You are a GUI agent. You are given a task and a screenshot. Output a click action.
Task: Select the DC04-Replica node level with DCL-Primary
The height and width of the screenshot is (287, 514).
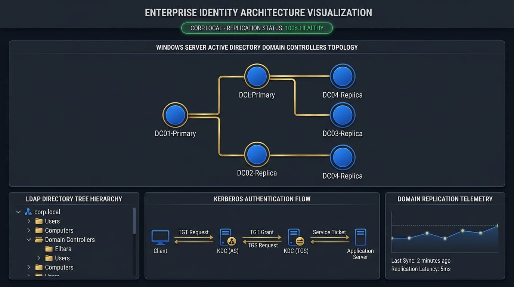click(343, 76)
